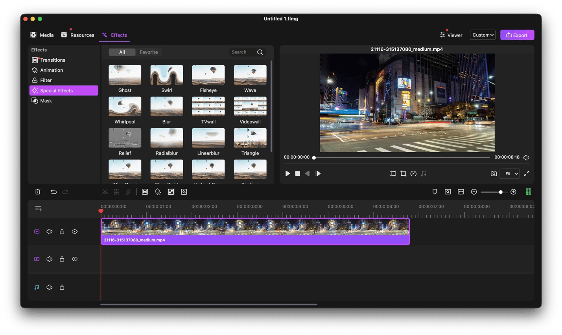Open the speed gauge tool under the preview

[x=413, y=173]
